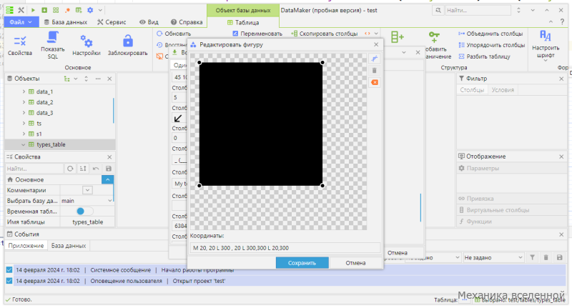Click Отмена in Редактировать фигуру dialog

355,263
